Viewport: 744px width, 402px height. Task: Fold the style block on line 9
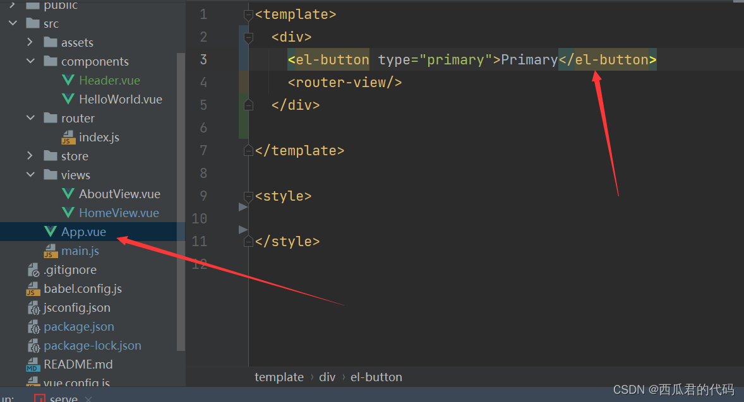click(x=248, y=196)
